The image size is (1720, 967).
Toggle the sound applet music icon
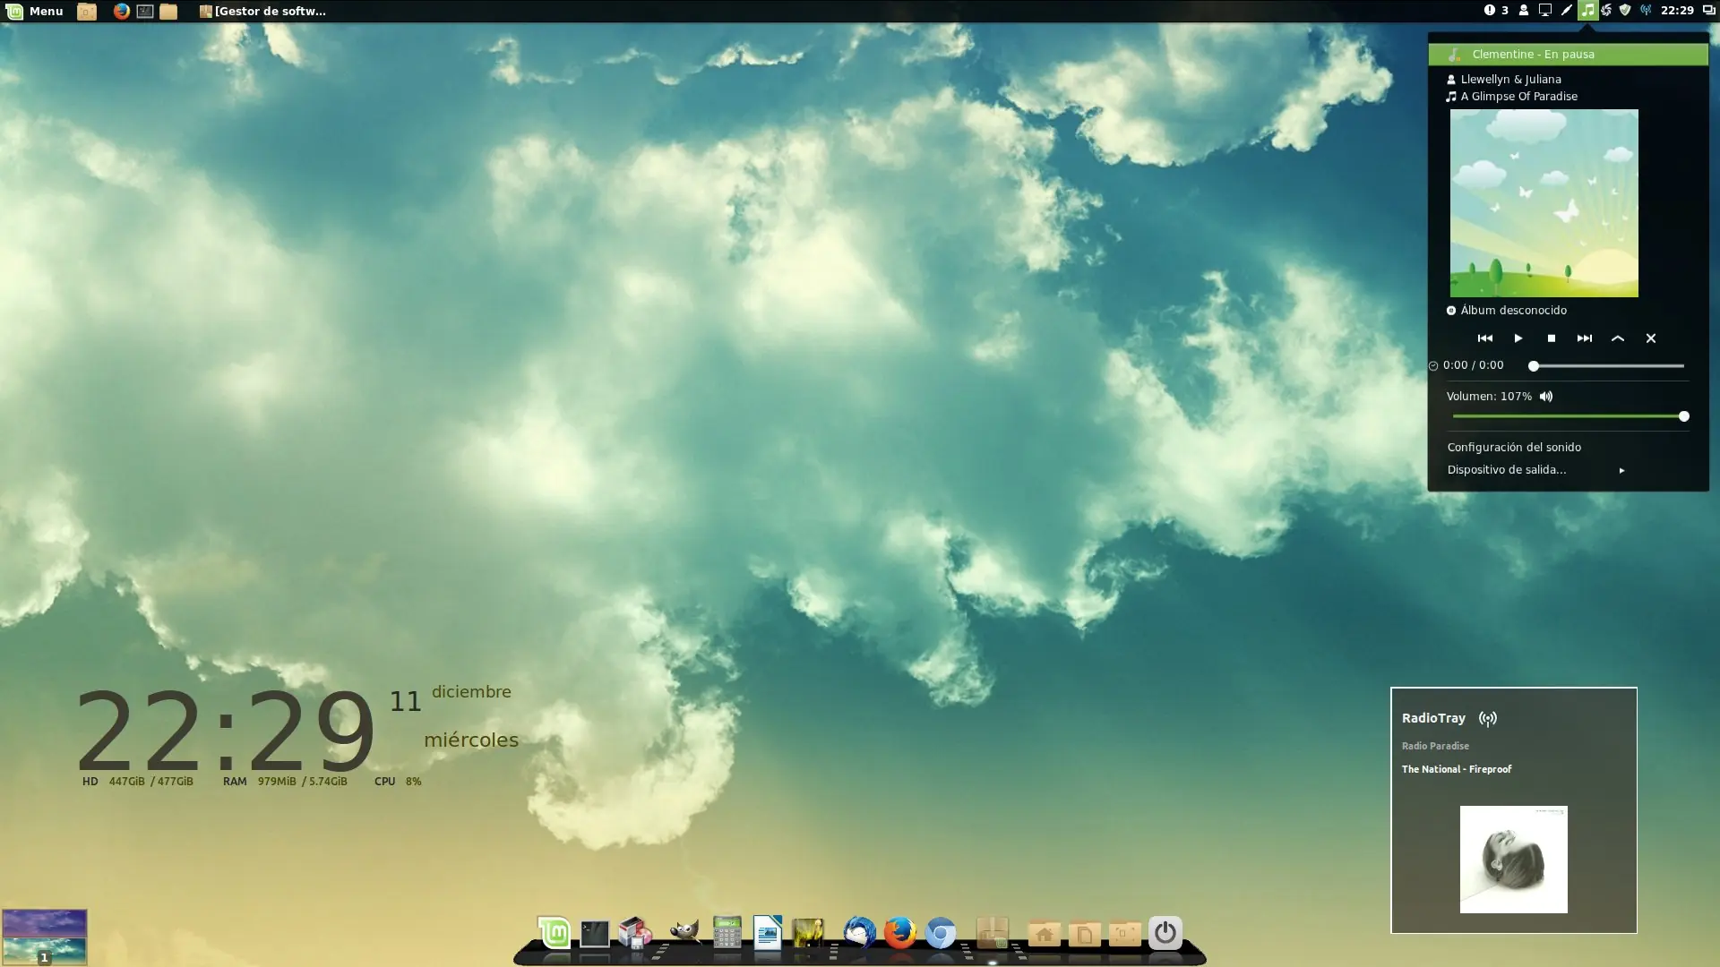click(1587, 11)
